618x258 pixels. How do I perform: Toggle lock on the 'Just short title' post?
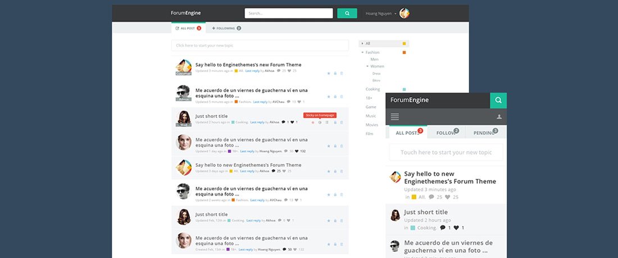(335, 122)
